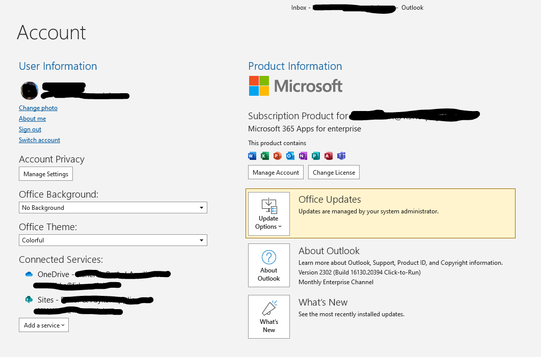Image resolution: width=541 pixels, height=357 pixels.
Task: Click the OneNote app icon
Action: [303, 156]
